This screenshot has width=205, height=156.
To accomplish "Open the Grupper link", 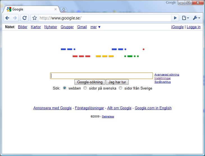I will pos(67,27).
